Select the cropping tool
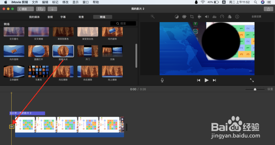This screenshot has width=275, height=145. click(x=192, y=17)
